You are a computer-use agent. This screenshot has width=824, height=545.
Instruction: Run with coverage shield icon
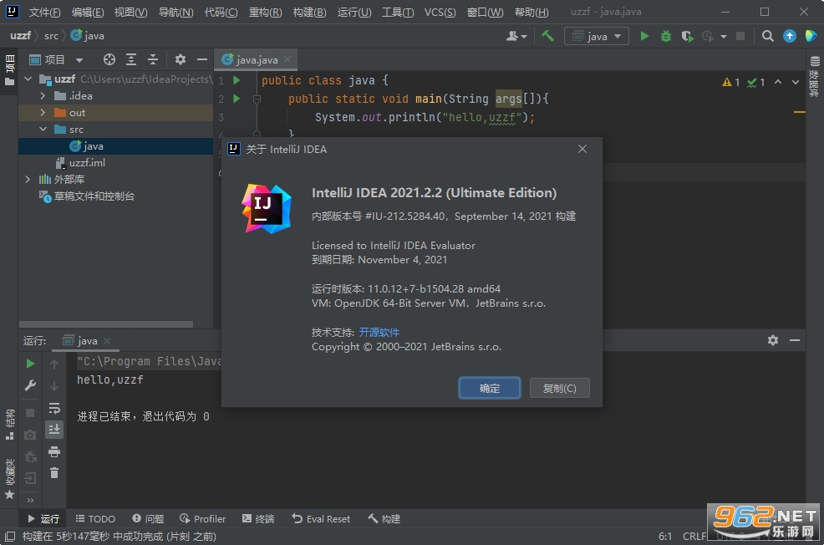[x=687, y=36]
